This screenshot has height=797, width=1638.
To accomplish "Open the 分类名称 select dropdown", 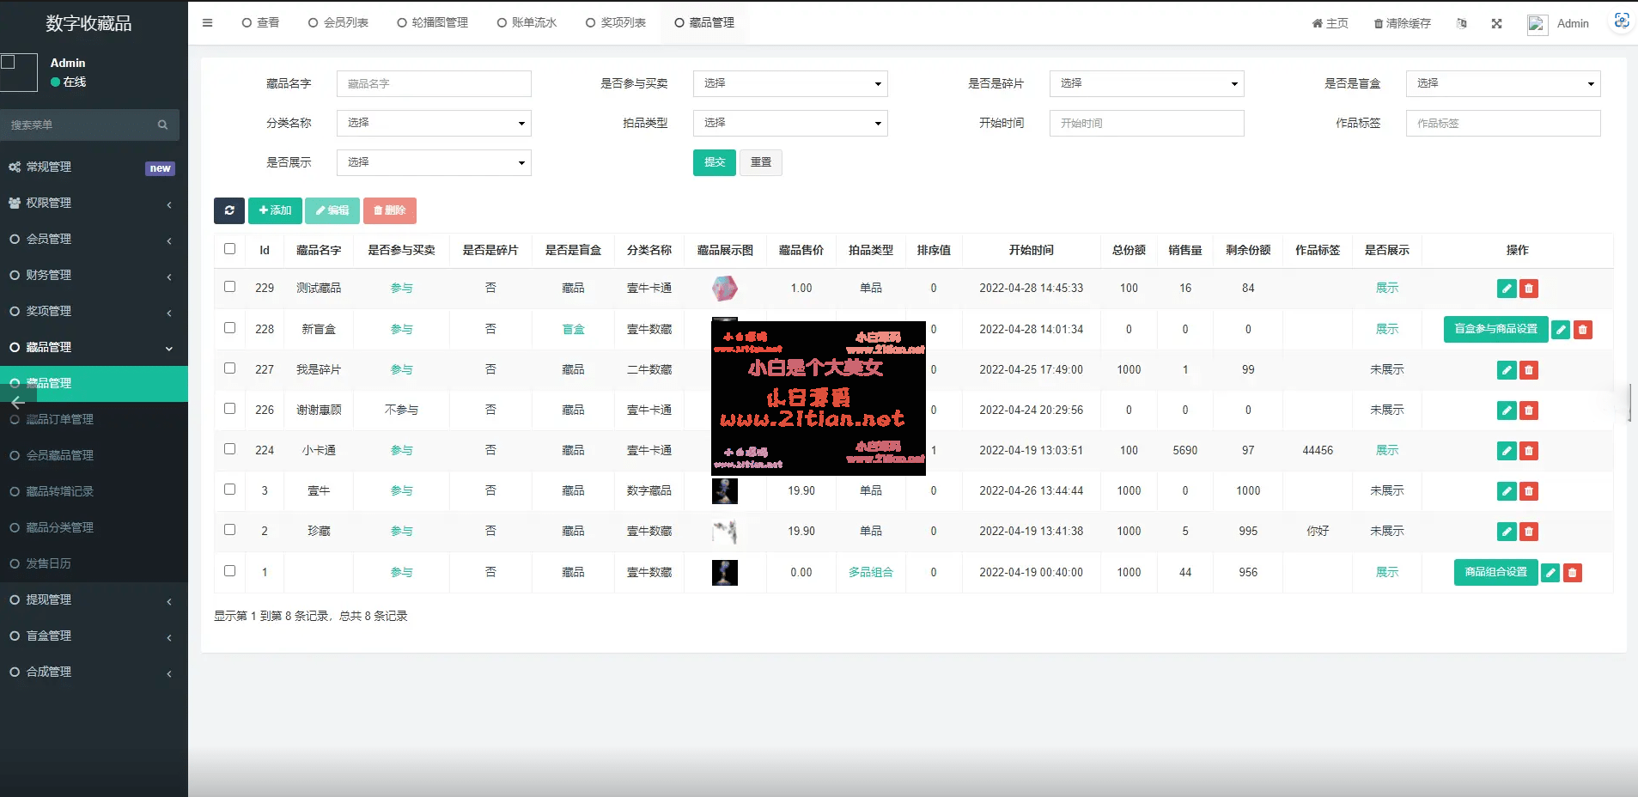I will coord(433,123).
